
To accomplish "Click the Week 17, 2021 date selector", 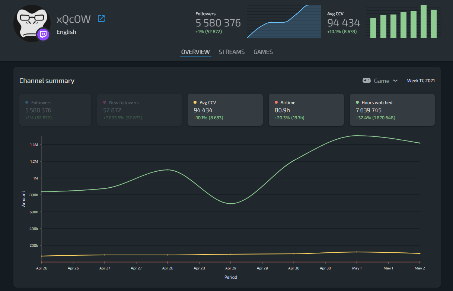I will [x=421, y=81].
